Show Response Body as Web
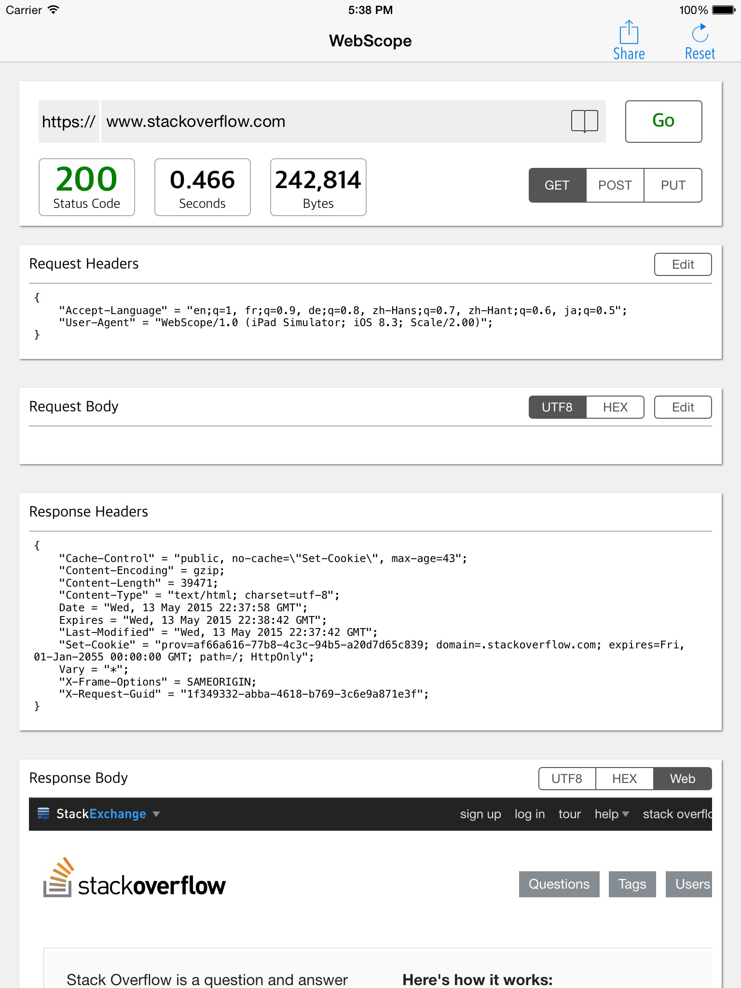The image size is (741, 988). (x=683, y=779)
